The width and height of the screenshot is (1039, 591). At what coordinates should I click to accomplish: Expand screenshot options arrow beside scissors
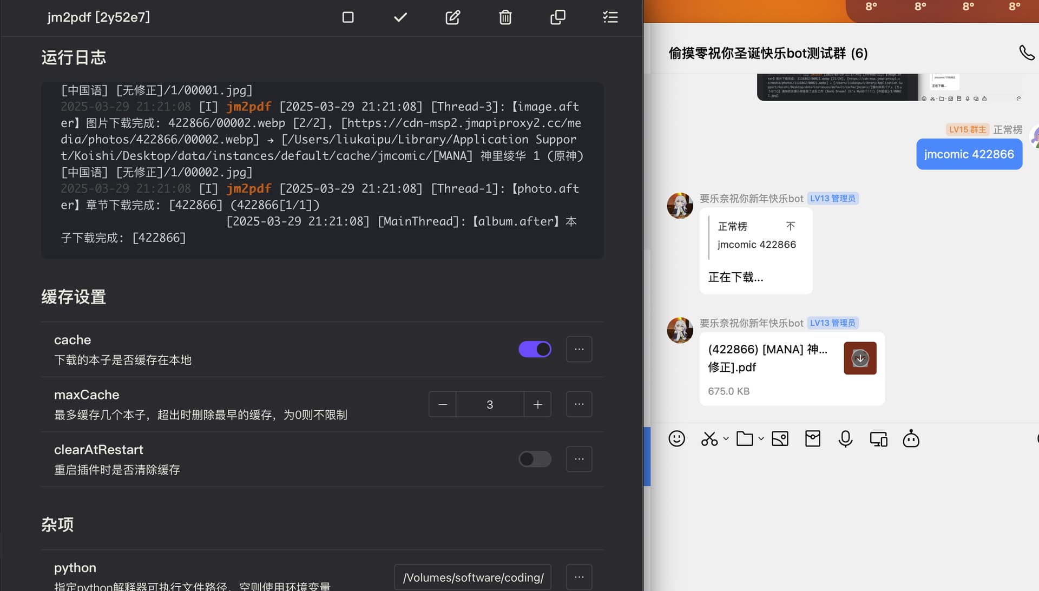click(x=726, y=438)
